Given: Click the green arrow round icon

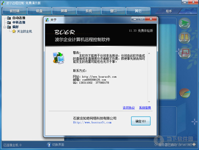Looking at the screenshot, I should point(184,23).
